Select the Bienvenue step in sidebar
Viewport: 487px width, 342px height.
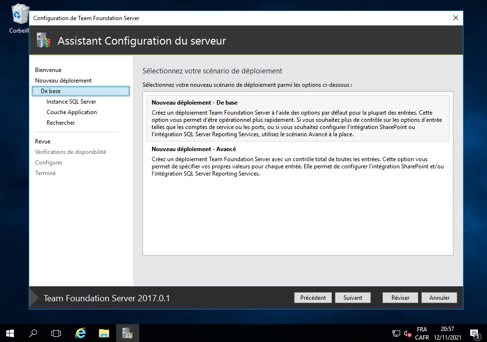pyautogui.click(x=48, y=70)
